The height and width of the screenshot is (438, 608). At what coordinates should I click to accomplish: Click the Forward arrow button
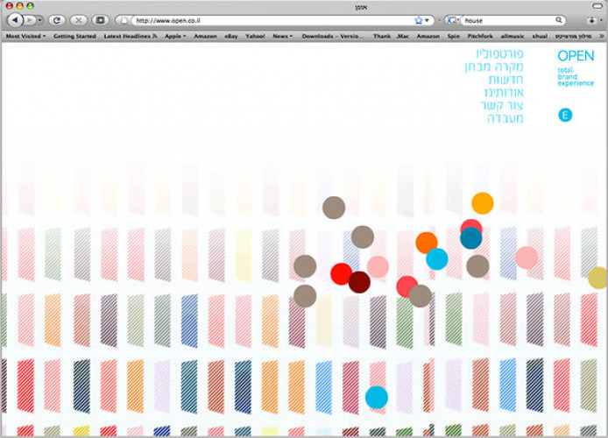point(30,20)
